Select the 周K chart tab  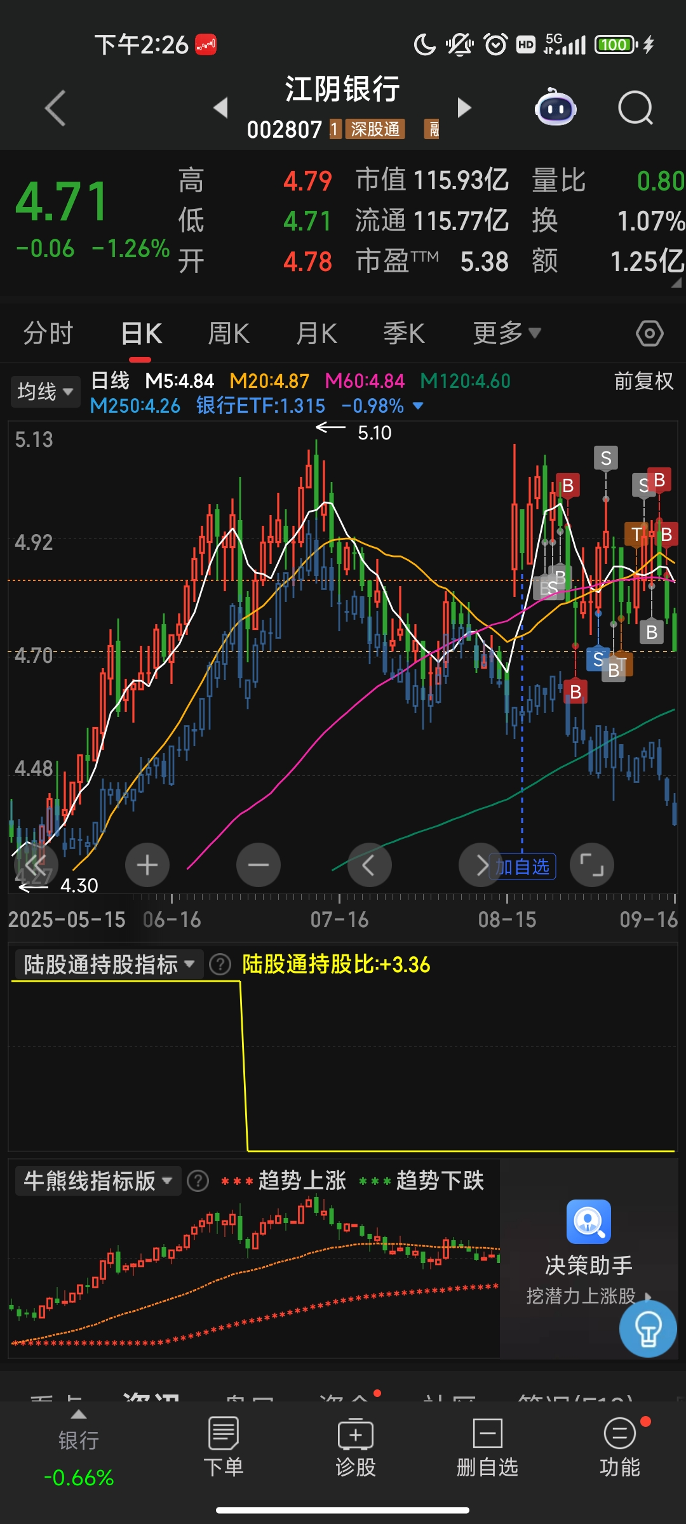[229, 333]
